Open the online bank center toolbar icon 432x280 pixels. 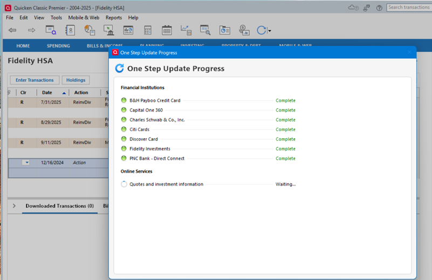click(109, 30)
